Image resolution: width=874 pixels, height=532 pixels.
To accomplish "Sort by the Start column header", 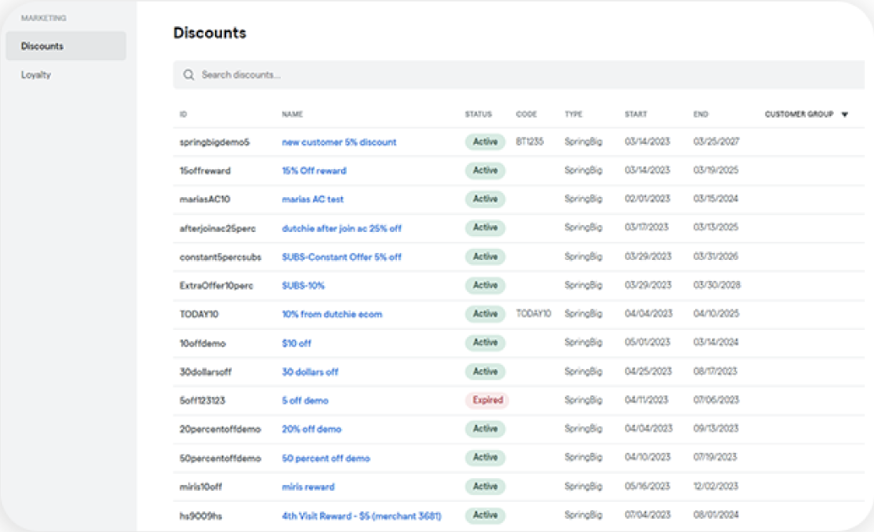I will tap(636, 114).
